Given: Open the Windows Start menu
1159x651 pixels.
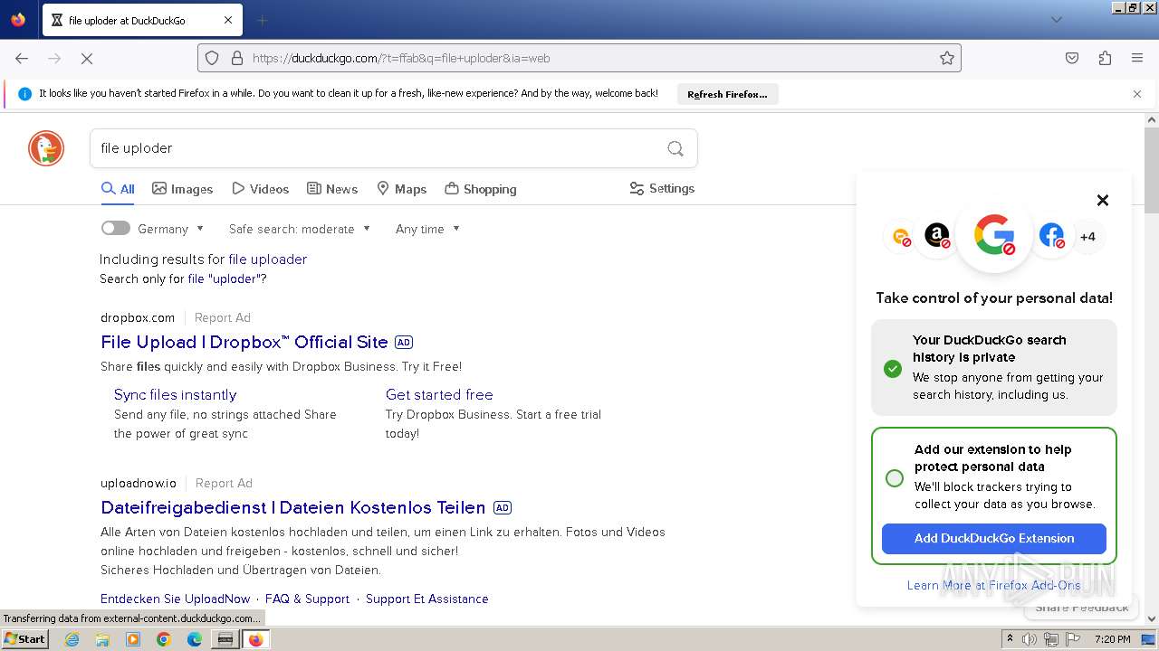Looking at the screenshot, I should pyautogui.click(x=25, y=639).
